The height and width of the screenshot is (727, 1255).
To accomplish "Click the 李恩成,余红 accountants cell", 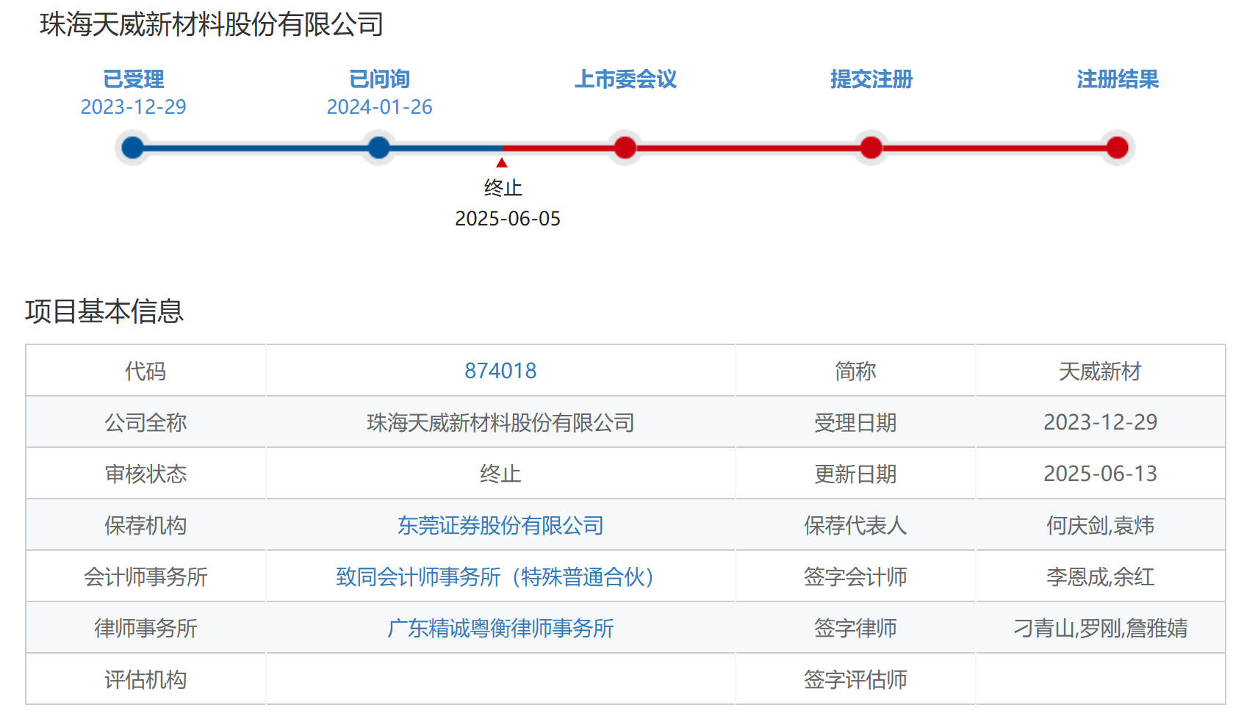I will (x=1100, y=576).
